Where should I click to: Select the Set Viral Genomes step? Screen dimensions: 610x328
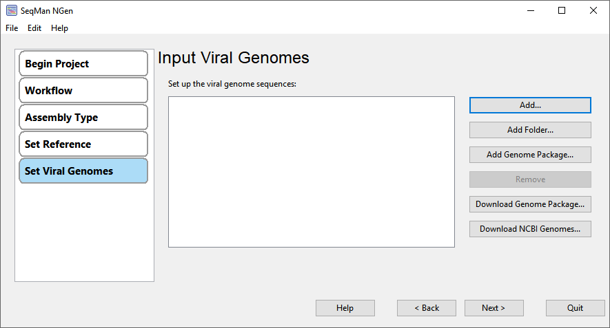[x=83, y=171]
